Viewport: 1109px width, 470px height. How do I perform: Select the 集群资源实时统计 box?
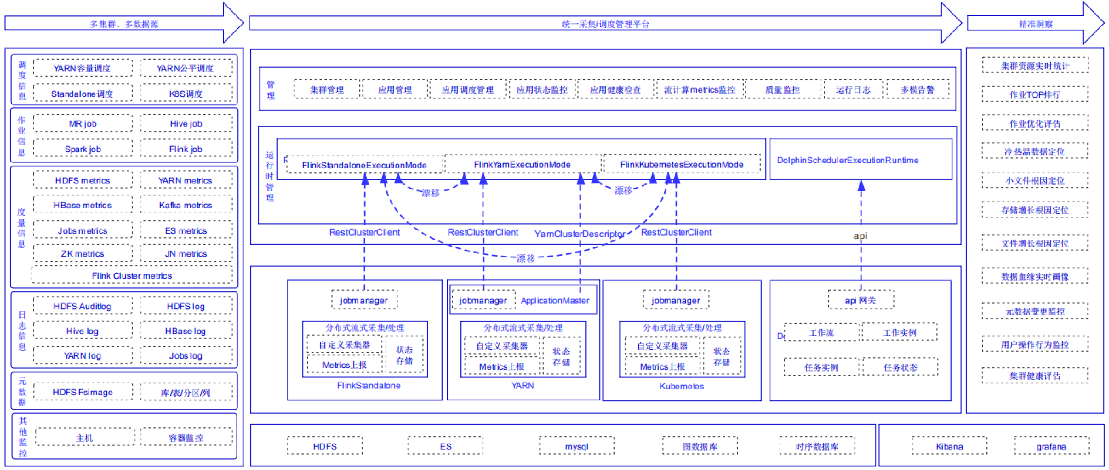(x=1035, y=65)
